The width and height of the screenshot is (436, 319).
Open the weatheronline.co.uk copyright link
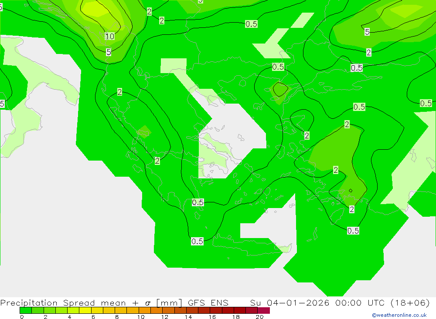pos(399,315)
